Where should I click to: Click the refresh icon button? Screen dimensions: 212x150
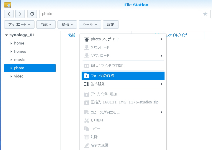[x=32, y=14]
